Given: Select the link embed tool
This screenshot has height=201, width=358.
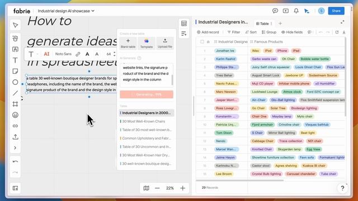Looking at the screenshot, I should click(x=15, y=126).
